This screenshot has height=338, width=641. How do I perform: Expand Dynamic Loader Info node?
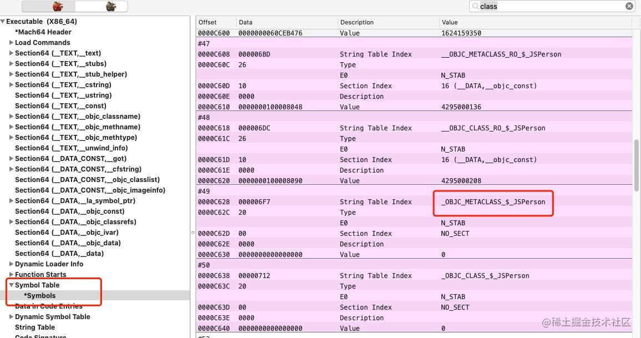pyautogui.click(x=12, y=264)
